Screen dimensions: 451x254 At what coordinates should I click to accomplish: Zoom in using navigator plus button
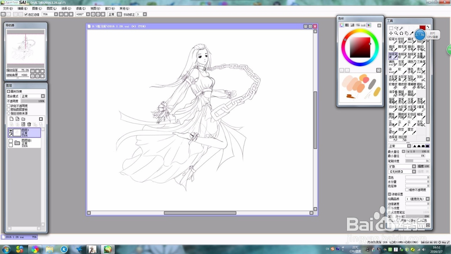click(x=37, y=71)
